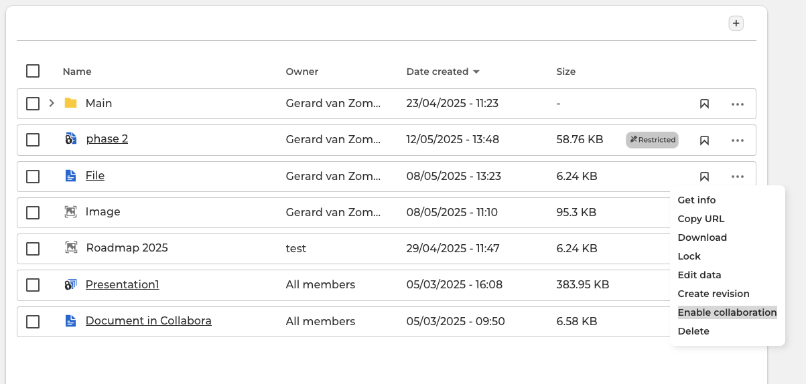Viewport: 806px width, 384px height.
Task: Expand the Main folder chevron
Action: [52, 103]
